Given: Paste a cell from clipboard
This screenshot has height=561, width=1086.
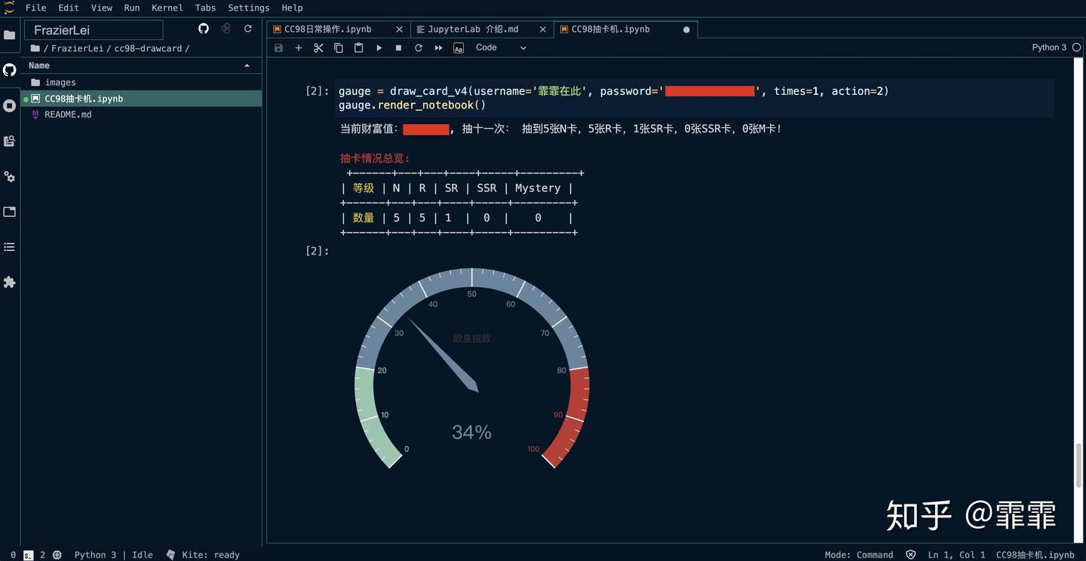Looking at the screenshot, I should [x=358, y=47].
